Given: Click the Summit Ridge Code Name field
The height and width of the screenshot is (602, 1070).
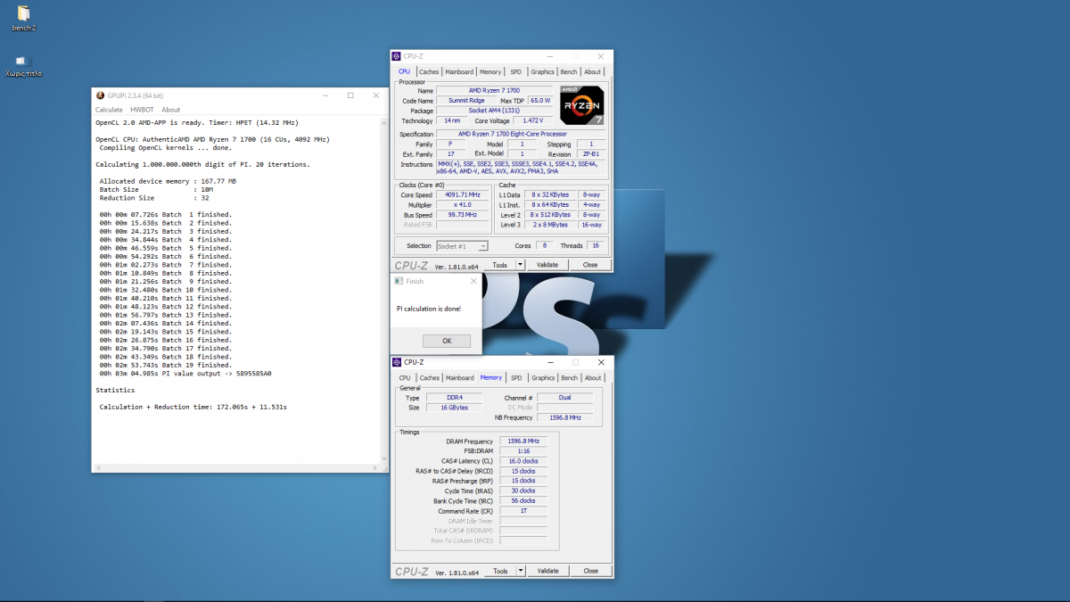Looking at the screenshot, I should 465,101.
